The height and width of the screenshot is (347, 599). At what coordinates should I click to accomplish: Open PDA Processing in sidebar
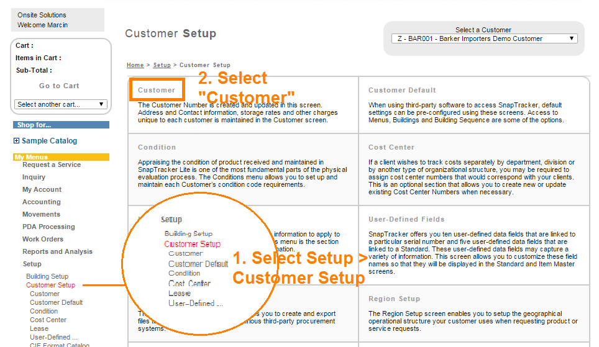[x=48, y=227]
